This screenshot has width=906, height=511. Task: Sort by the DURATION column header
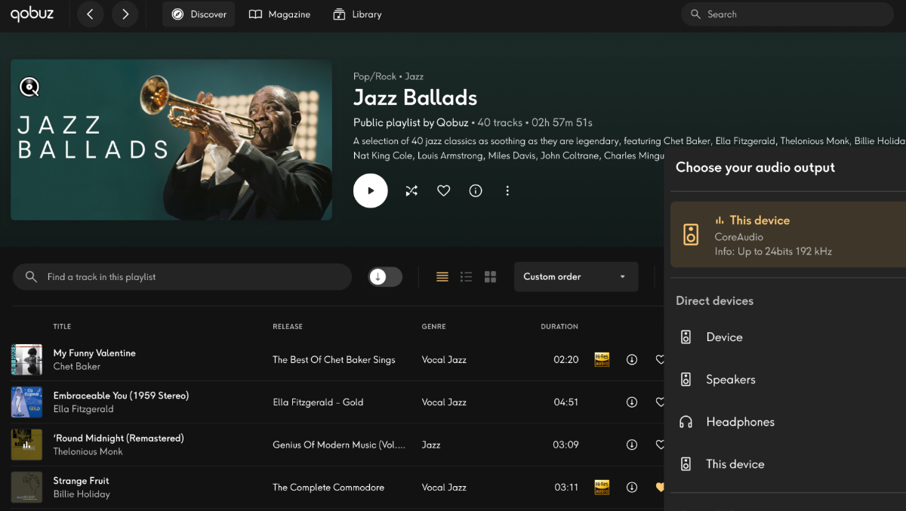pos(559,327)
